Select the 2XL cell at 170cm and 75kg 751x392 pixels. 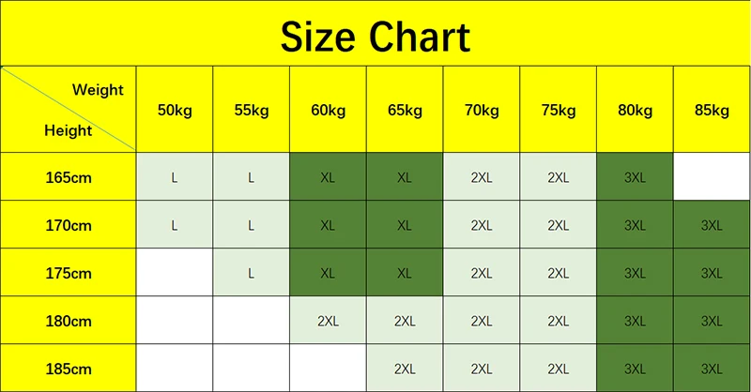558,224
